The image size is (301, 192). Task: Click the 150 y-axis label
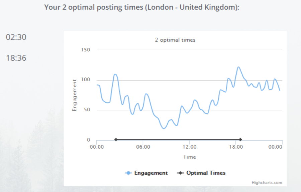[x=86, y=50]
